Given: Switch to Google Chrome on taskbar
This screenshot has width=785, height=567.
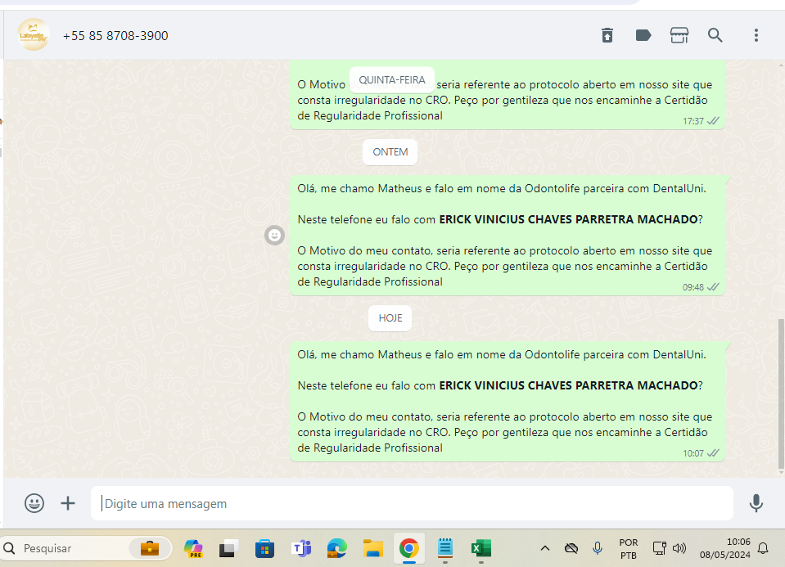Looking at the screenshot, I should click(409, 548).
